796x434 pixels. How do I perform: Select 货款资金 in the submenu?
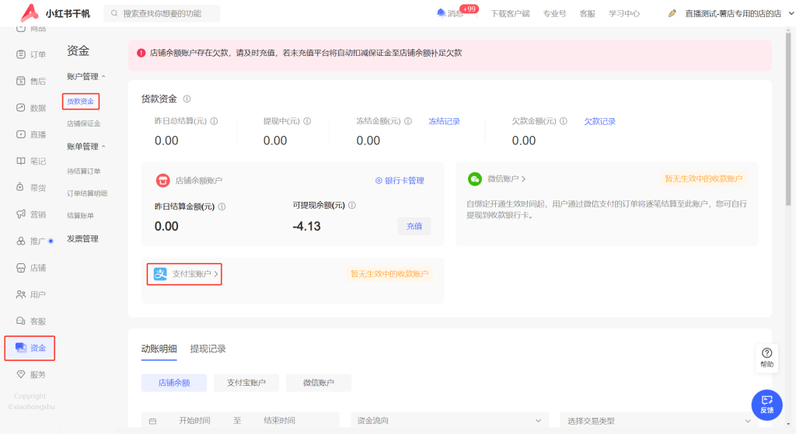point(81,102)
